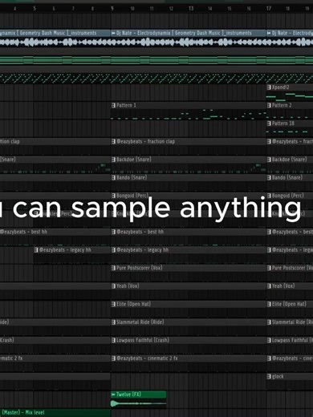Select '@eazybeats - legacy hh' title at bar 9

(x=143, y=250)
